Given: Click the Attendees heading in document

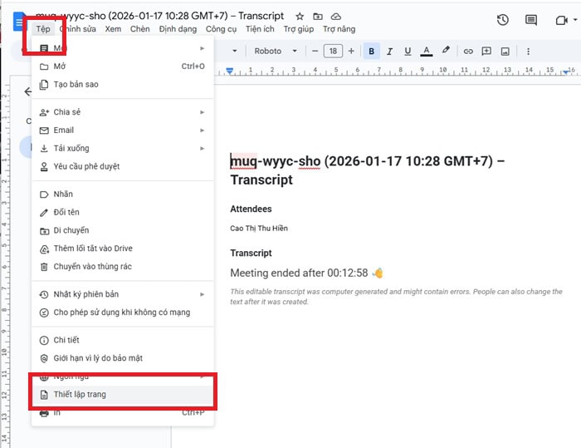Looking at the screenshot, I should (x=251, y=209).
